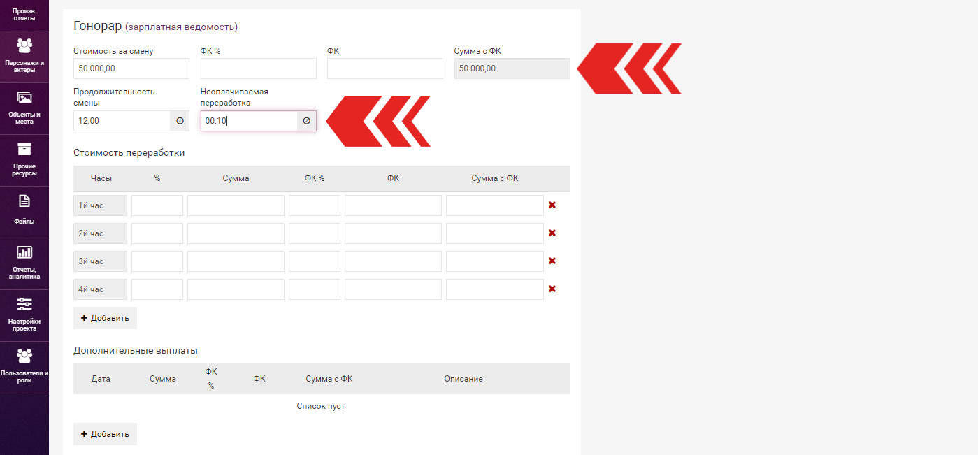Focus the top ФК % field under Гонорар
This screenshot has height=455, width=978.
pyautogui.click(x=259, y=68)
